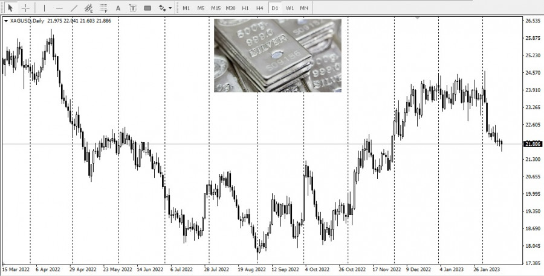This screenshot has height=276, width=544.
Task: Click the H1 timeframe button
Action: click(x=245, y=8)
